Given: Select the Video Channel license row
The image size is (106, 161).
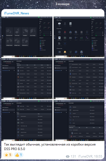Looking at the screenshot, I should coord(34,68).
